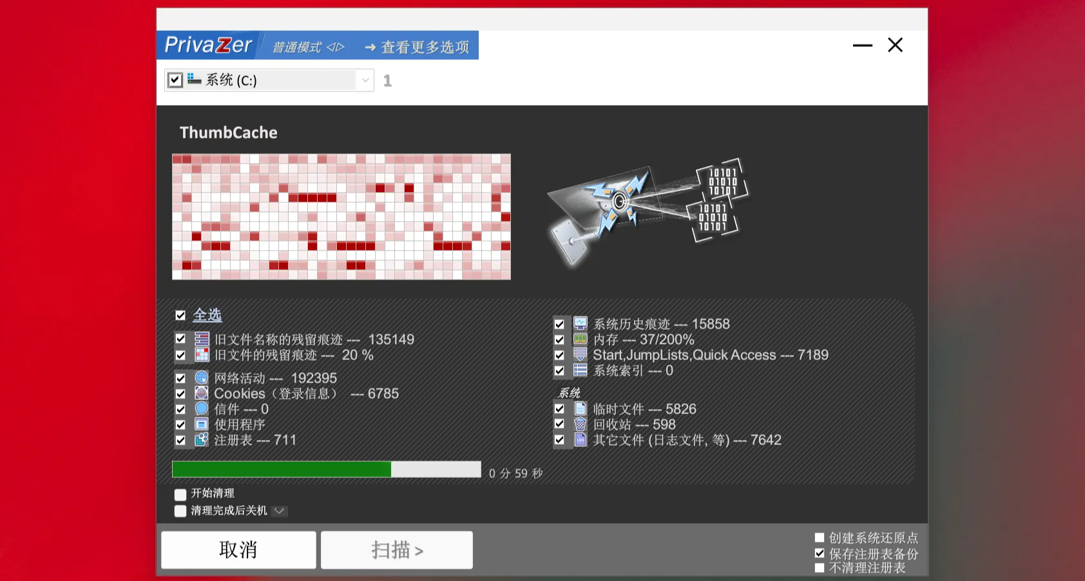1085x581 pixels.
Task: Close the PrivaZer window
Action: [x=895, y=45]
